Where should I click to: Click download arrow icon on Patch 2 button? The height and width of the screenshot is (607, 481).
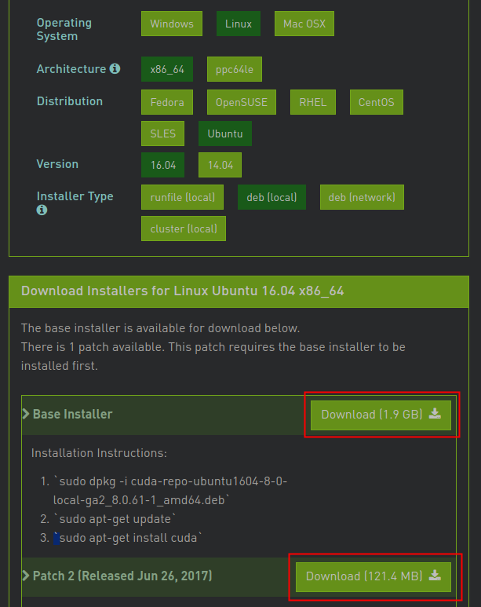tap(435, 576)
